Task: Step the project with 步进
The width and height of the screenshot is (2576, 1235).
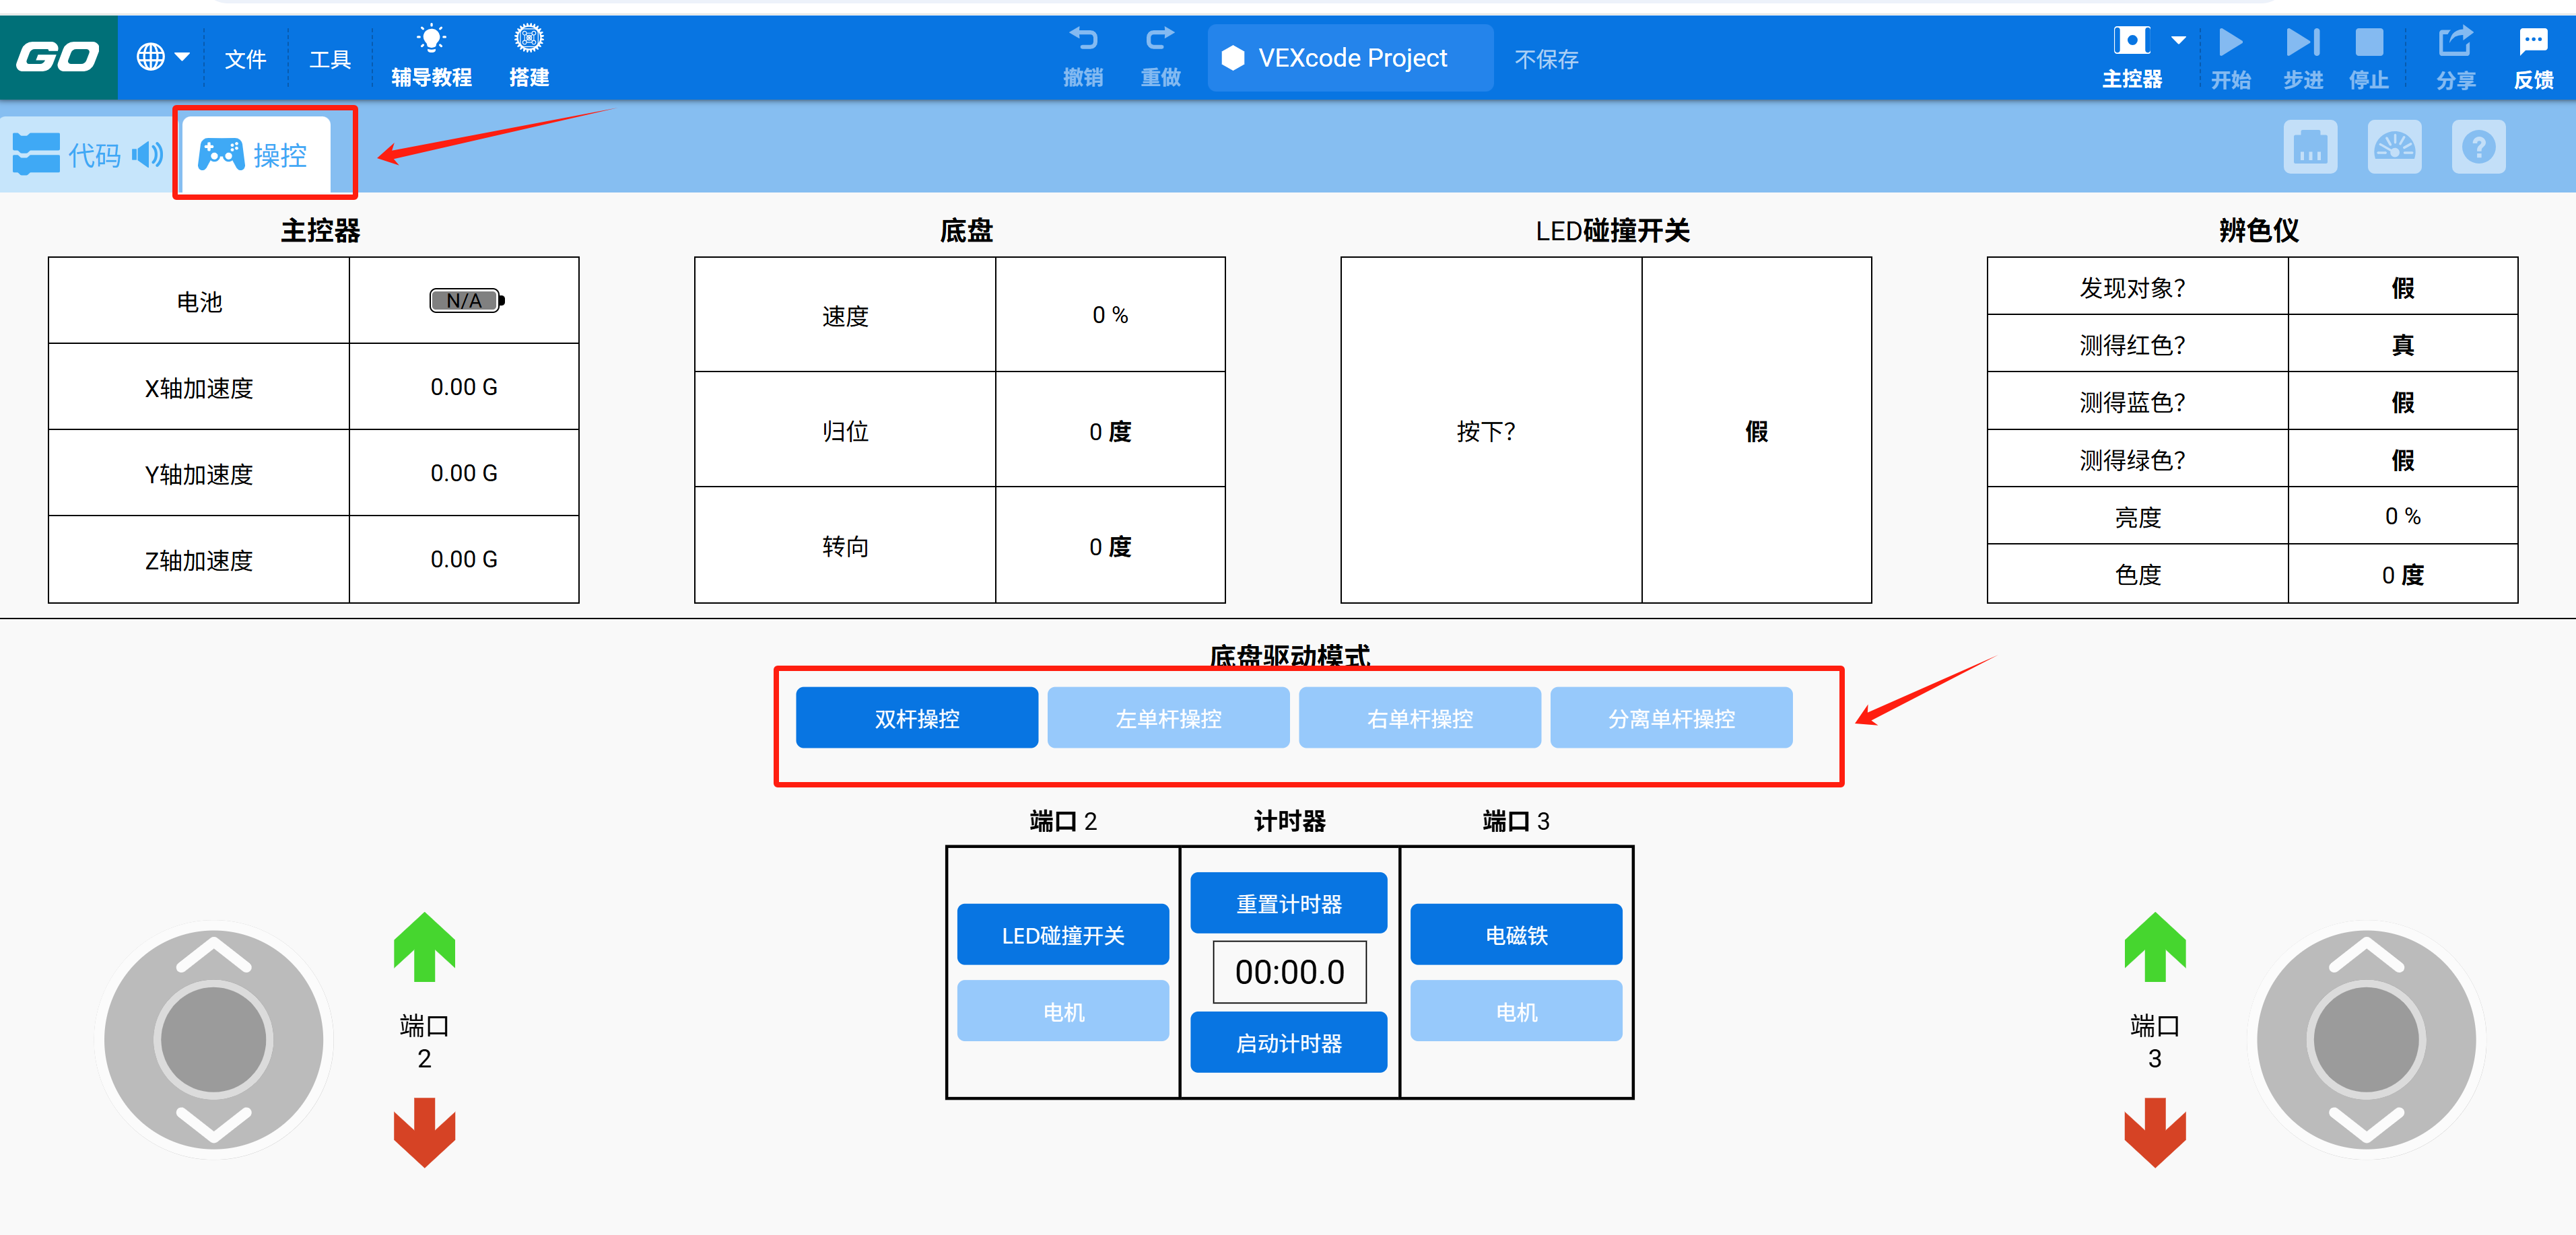Action: [x=2303, y=57]
